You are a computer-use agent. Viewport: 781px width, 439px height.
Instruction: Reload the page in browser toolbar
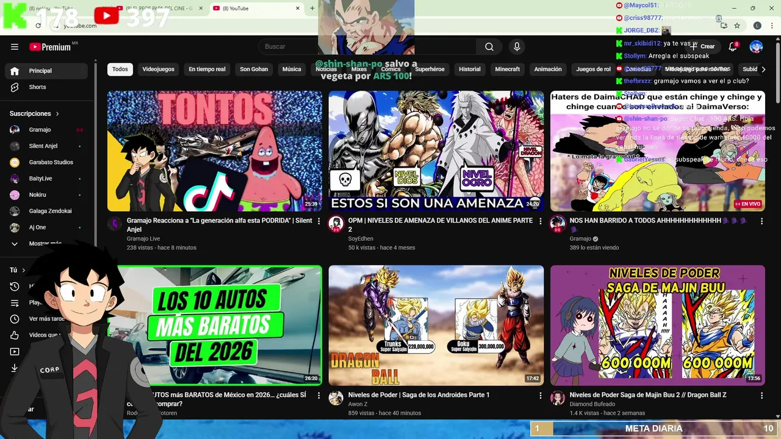38,26
